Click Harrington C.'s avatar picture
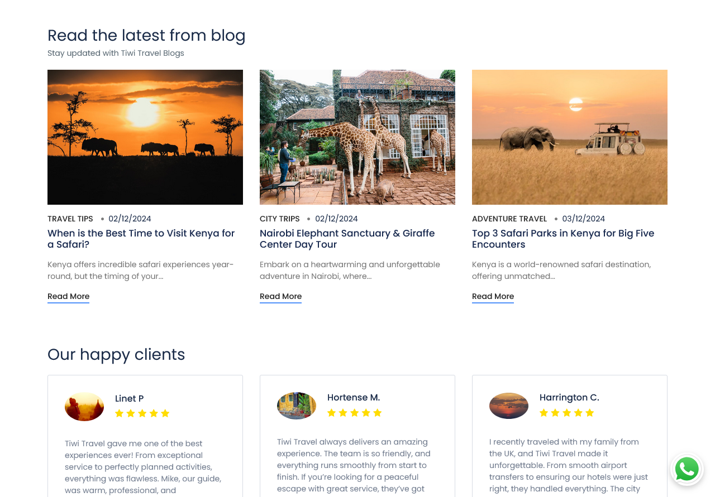This screenshot has height=497, width=715. coord(509,406)
